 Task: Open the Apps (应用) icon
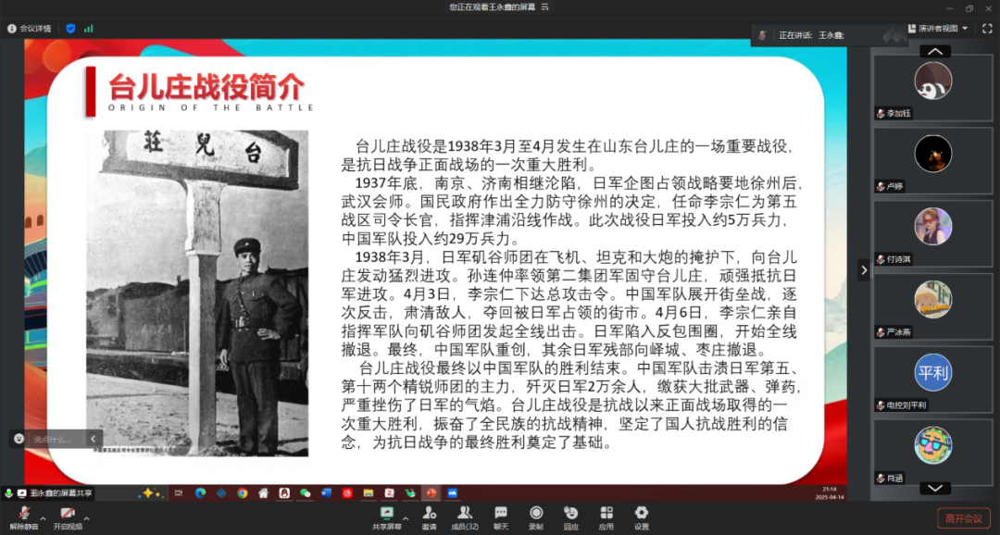point(606,516)
